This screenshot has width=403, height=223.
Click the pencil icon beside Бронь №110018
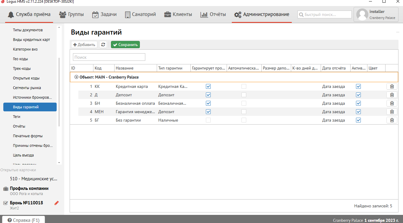pos(57,203)
